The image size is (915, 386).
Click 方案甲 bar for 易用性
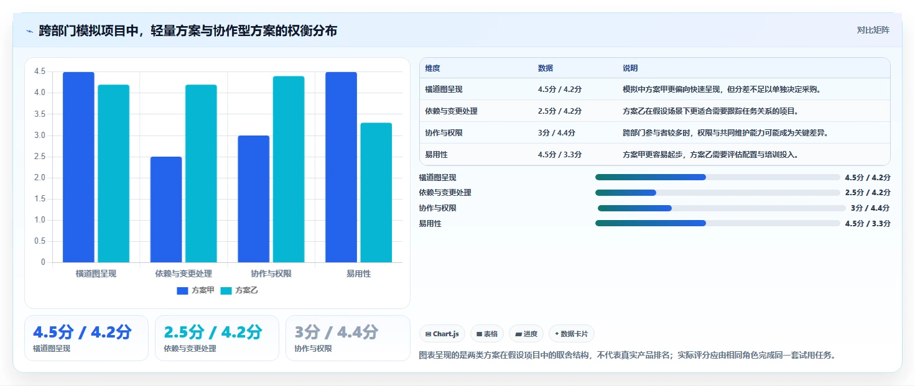[341, 167]
